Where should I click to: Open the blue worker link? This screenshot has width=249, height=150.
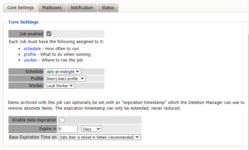click(30, 60)
